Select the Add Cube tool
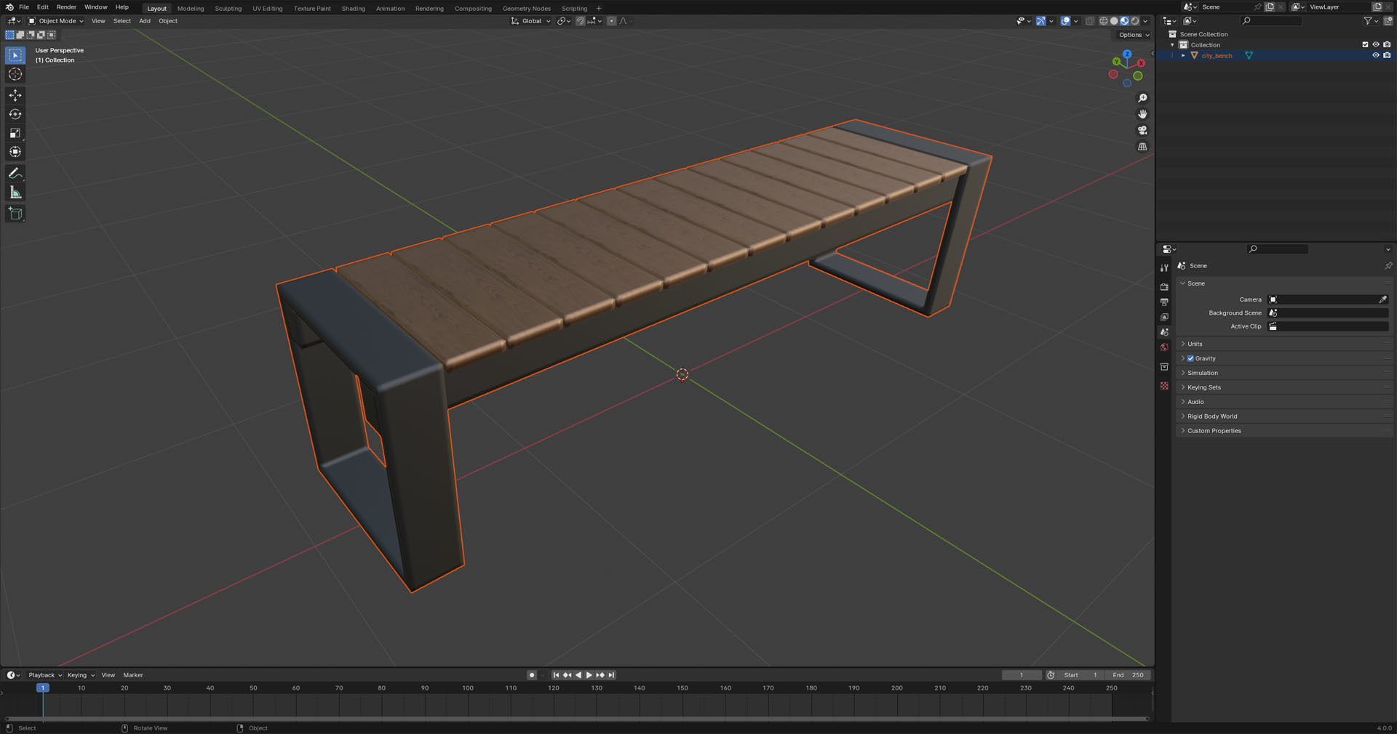The image size is (1397, 734). pyautogui.click(x=15, y=214)
